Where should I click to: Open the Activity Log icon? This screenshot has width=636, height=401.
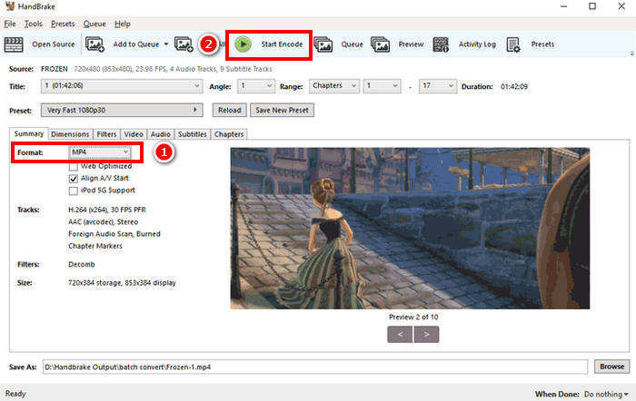coord(442,44)
